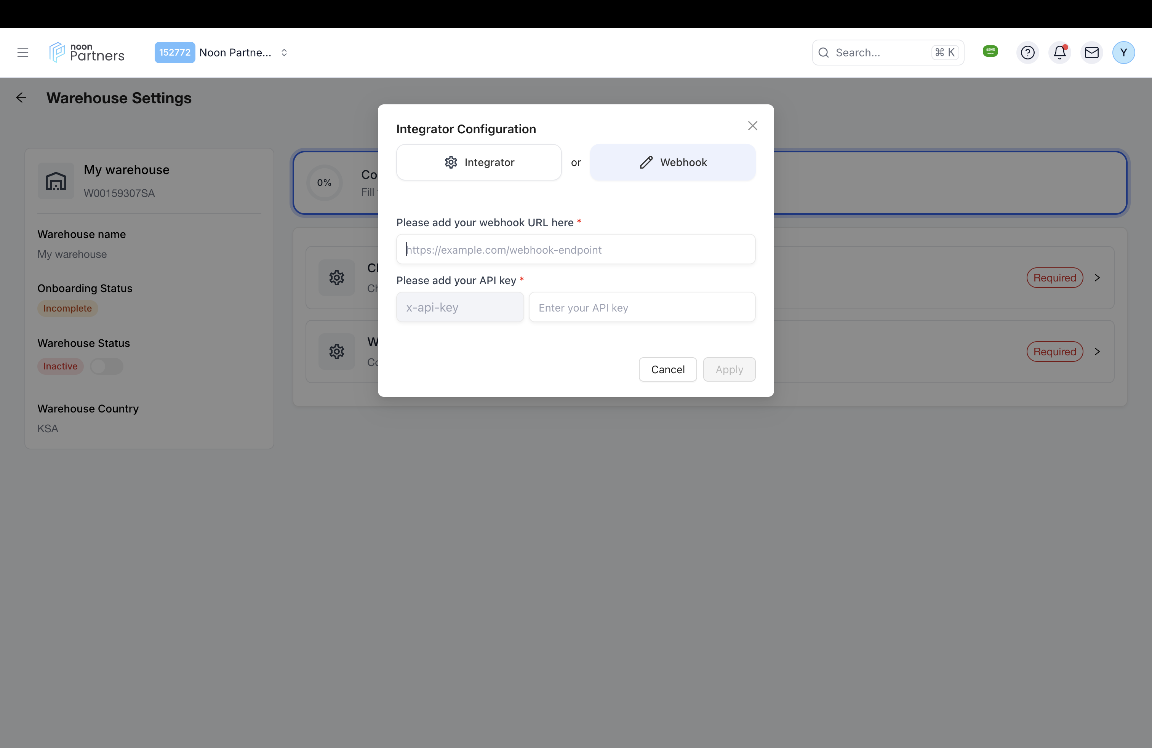Apply the webhook configuration

pos(729,370)
